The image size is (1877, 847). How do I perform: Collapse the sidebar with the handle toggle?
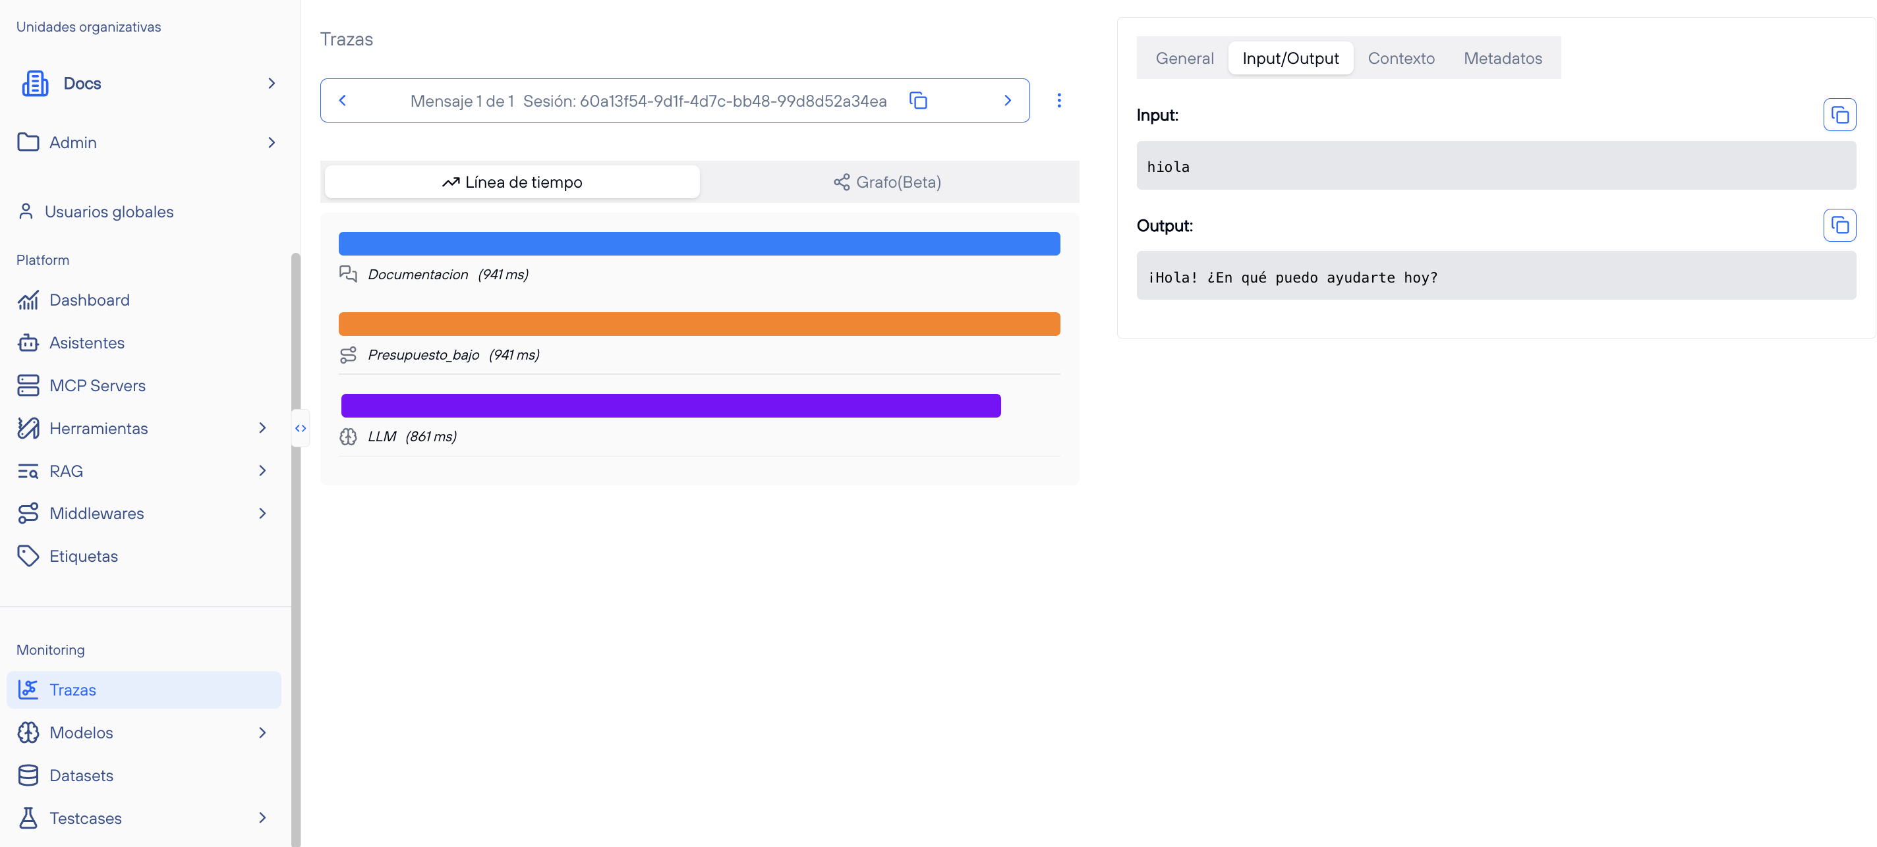tap(301, 428)
